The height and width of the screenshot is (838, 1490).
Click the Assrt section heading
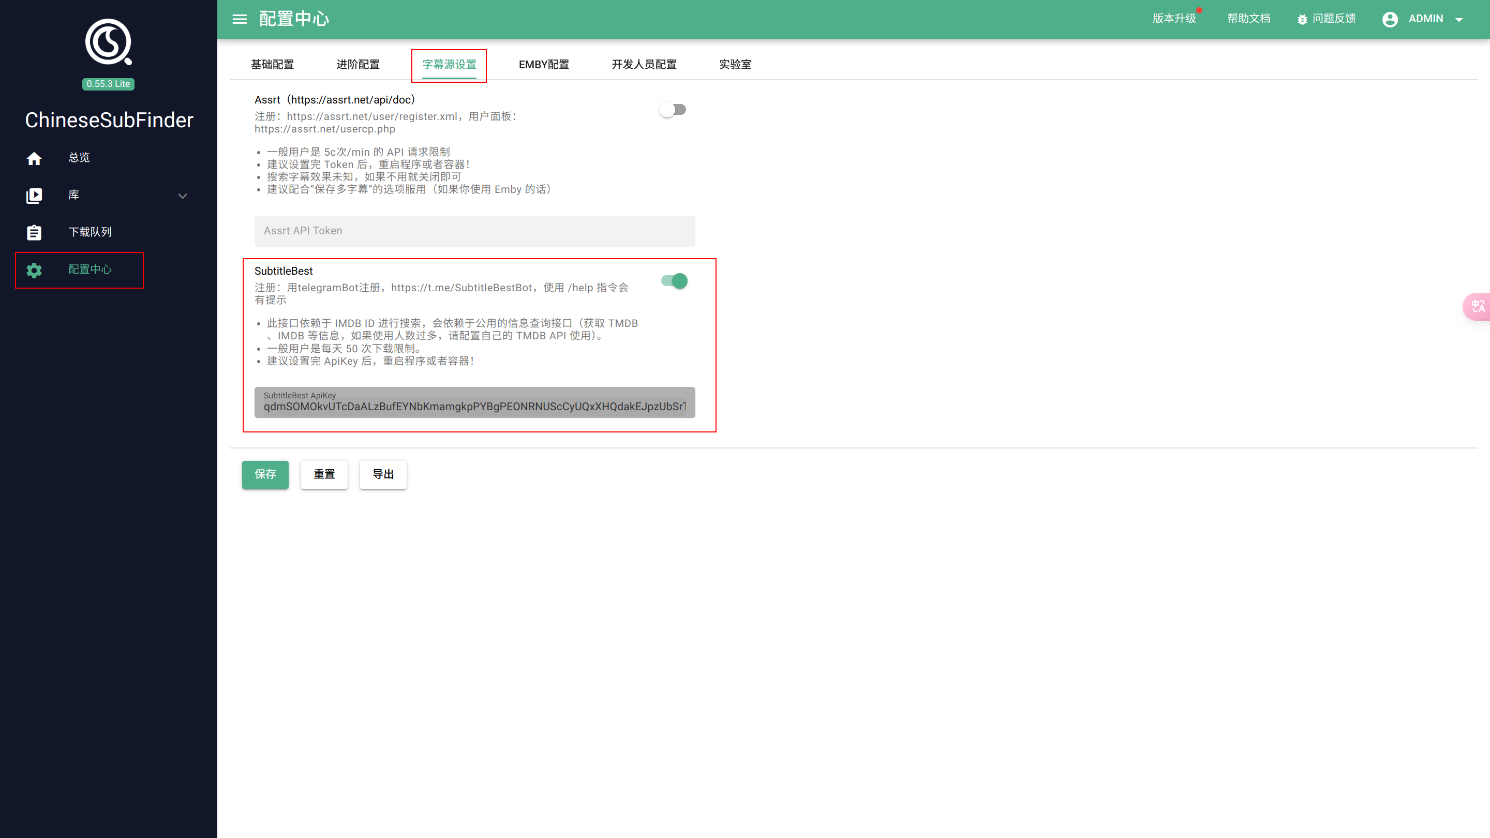[x=334, y=99]
